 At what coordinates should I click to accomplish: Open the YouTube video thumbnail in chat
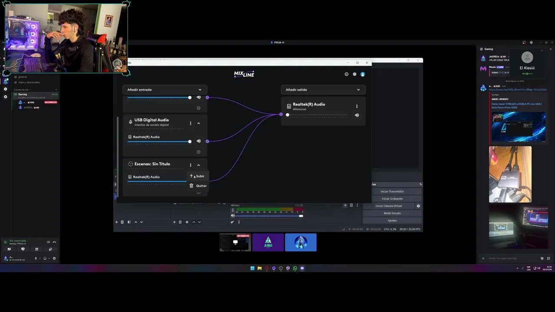coord(519,127)
